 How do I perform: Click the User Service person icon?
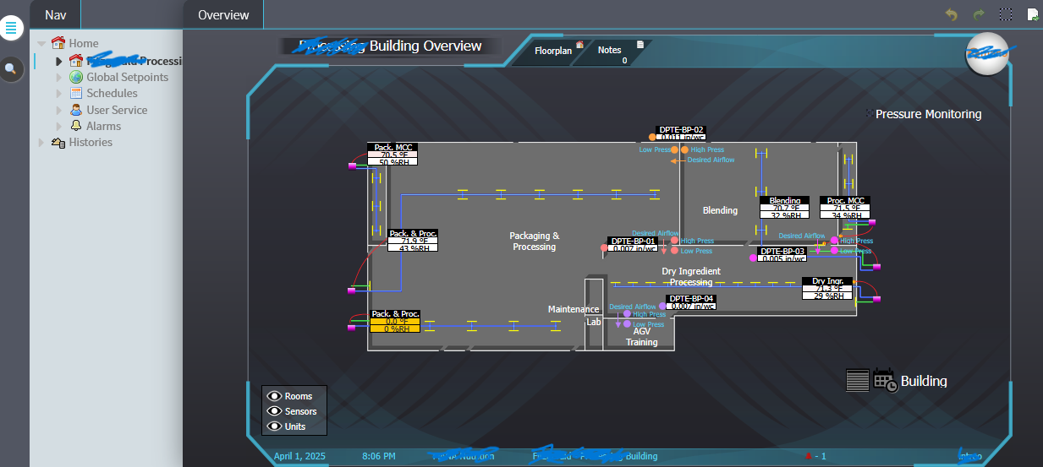[x=76, y=110]
